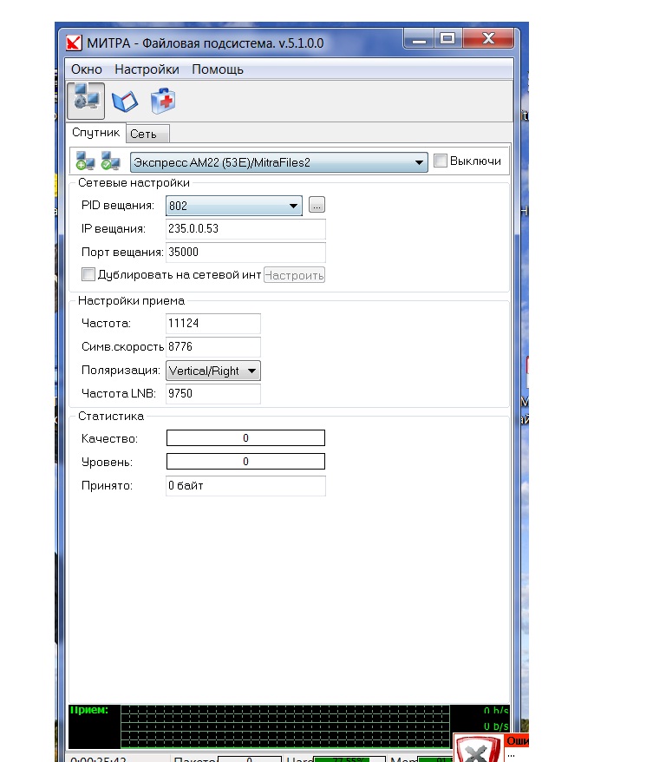Toggle the Выключи checkbox
Viewport: 666px width, 762px height.
click(x=441, y=161)
